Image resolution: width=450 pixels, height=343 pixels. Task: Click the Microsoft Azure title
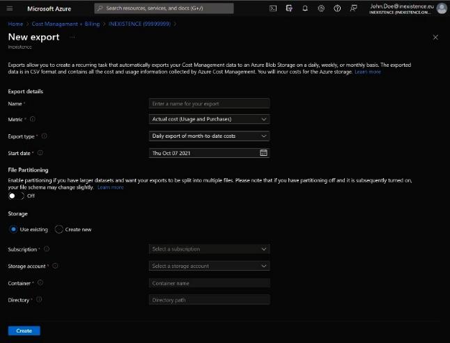[x=49, y=8]
